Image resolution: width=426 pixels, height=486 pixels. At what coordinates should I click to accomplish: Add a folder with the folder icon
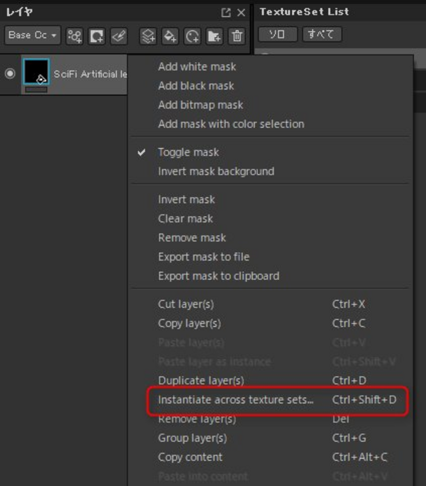[x=214, y=36]
